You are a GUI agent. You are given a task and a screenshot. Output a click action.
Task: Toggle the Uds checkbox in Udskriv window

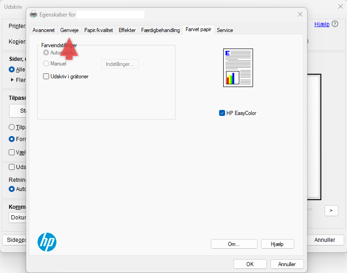pos(12,167)
